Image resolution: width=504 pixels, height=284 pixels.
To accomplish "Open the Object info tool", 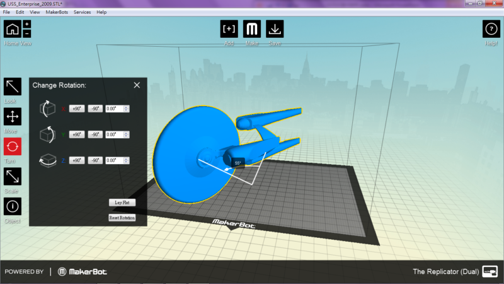I will [x=13, y=206].
